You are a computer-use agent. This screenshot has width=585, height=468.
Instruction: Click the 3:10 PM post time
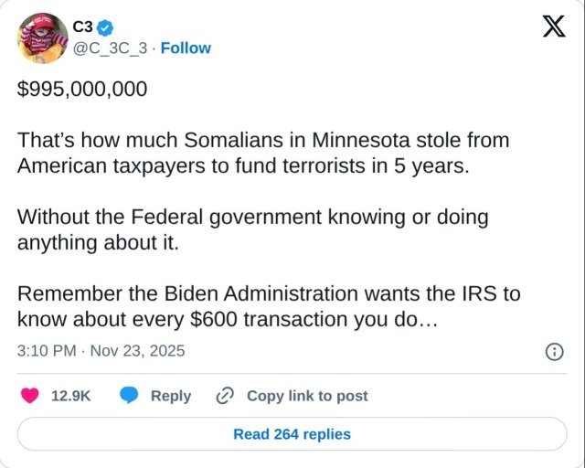(x=45, y=350)
